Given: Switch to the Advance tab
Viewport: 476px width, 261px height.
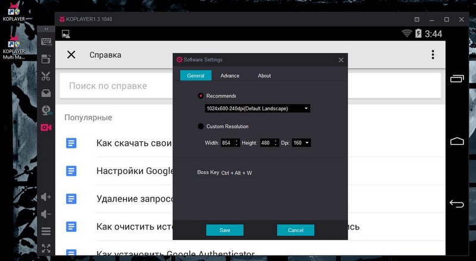Looking at the screenshot, I should [x=230, y=76].
